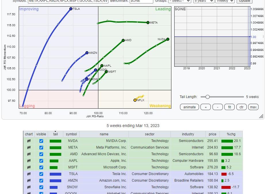266x194 pixels.
Task: Uncheck visibility for MSFT
Action: [x=41, y=167]
